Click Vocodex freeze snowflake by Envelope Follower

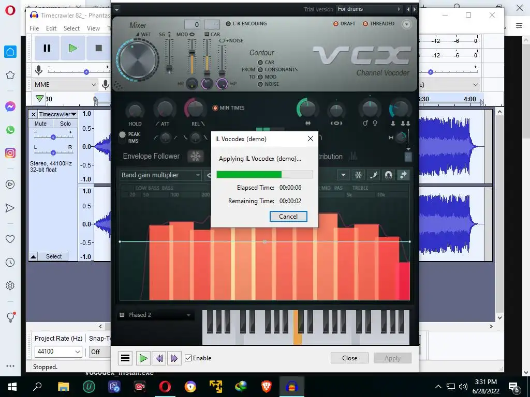pyautogui.click(x=195, y=156)
